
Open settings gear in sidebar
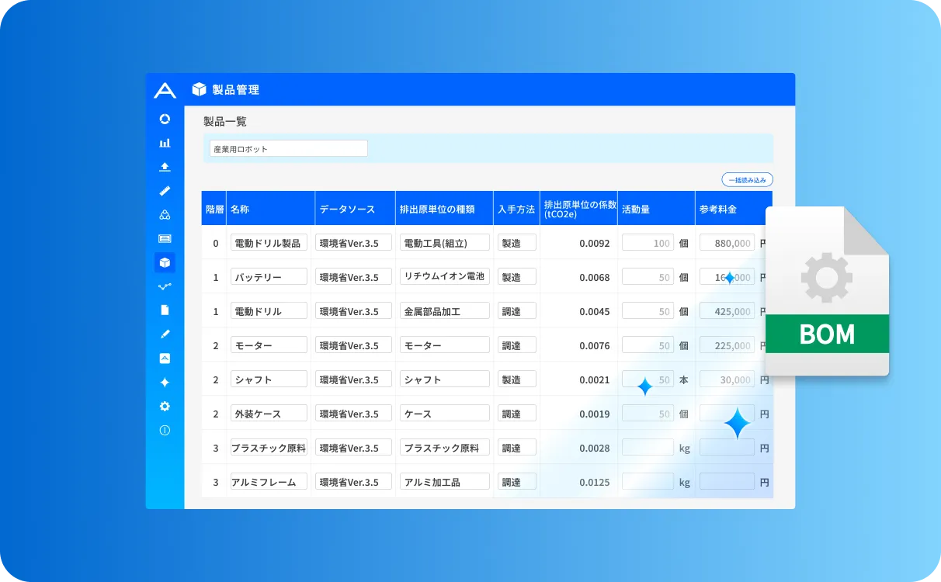tap(165, 407)
